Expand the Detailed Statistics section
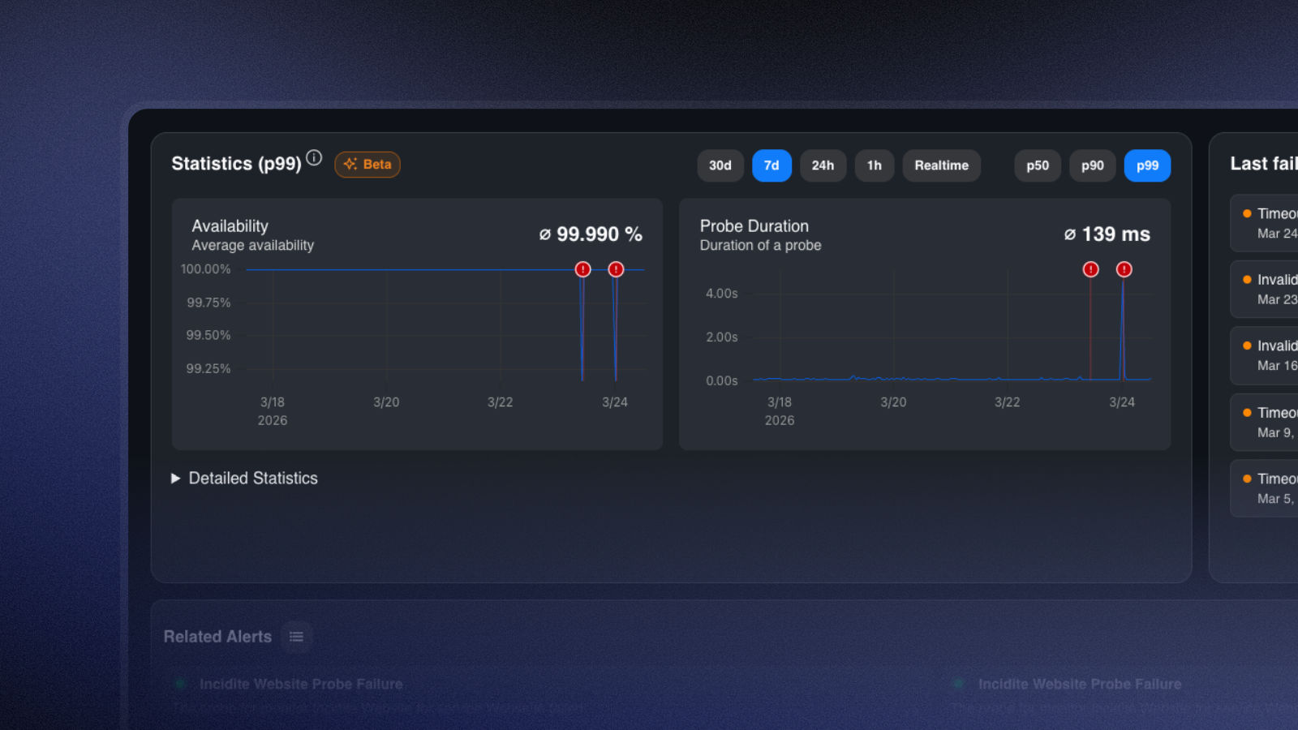The width and height of the screenshot is (1298, 730). tap(245, 479)
